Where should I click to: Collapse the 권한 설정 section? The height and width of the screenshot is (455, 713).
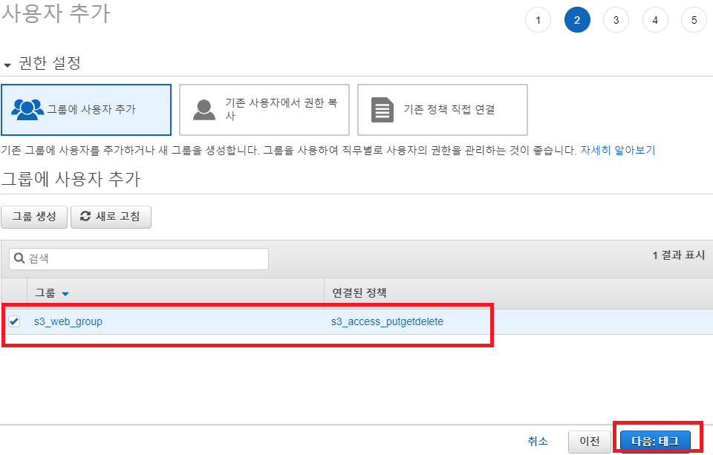coord(7,65)
